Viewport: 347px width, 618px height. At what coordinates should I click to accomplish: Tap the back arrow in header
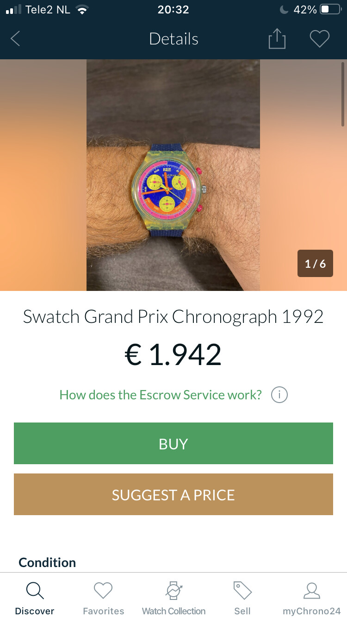[15, 39]
